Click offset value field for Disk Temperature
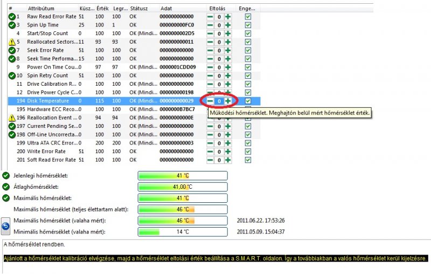The width and height of the screenshot is (431, 274). (219, 101)
